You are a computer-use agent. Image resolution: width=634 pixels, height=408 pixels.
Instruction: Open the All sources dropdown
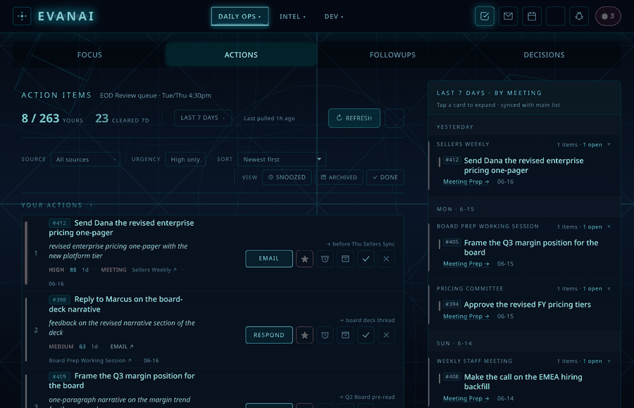point(85,159)
